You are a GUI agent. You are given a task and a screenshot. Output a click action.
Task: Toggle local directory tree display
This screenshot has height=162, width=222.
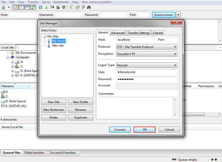(21, 7)
